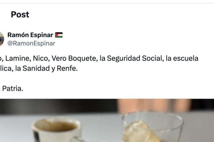Click Seguridad Social in the post text

click(x=134, y=59)
